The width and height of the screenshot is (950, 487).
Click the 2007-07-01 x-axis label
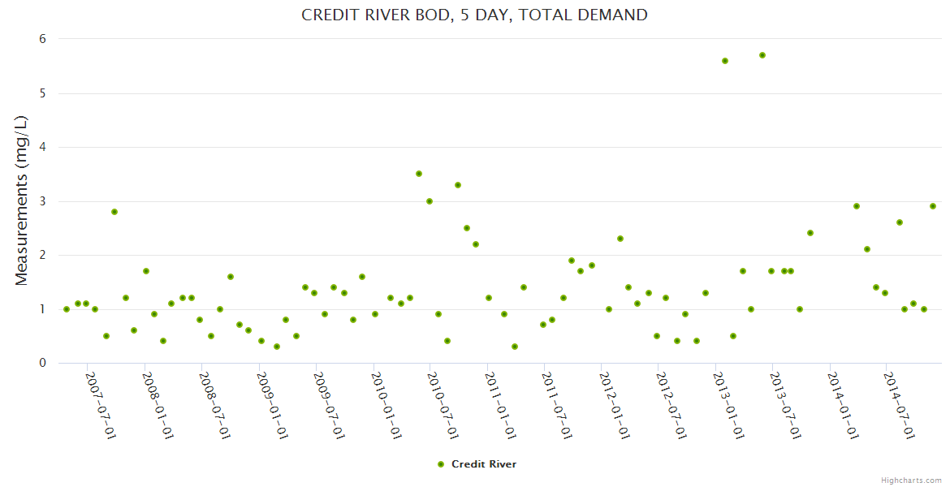point(101,406)
